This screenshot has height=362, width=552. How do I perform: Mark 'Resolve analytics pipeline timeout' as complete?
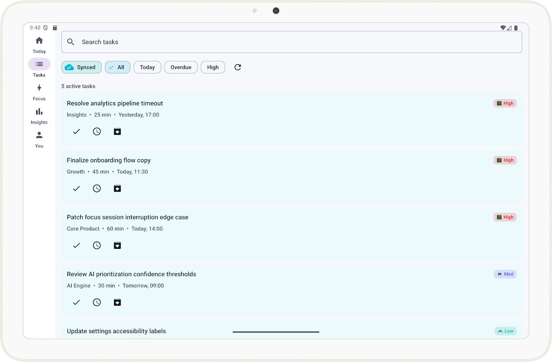click(x=77, y=132)
